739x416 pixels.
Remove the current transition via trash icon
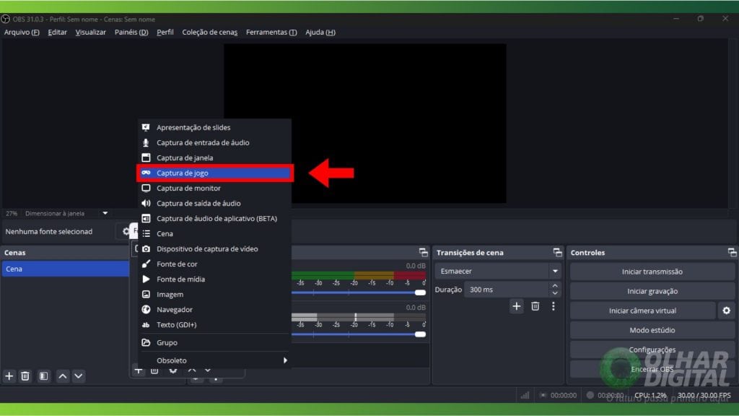[x=535, y=306]
